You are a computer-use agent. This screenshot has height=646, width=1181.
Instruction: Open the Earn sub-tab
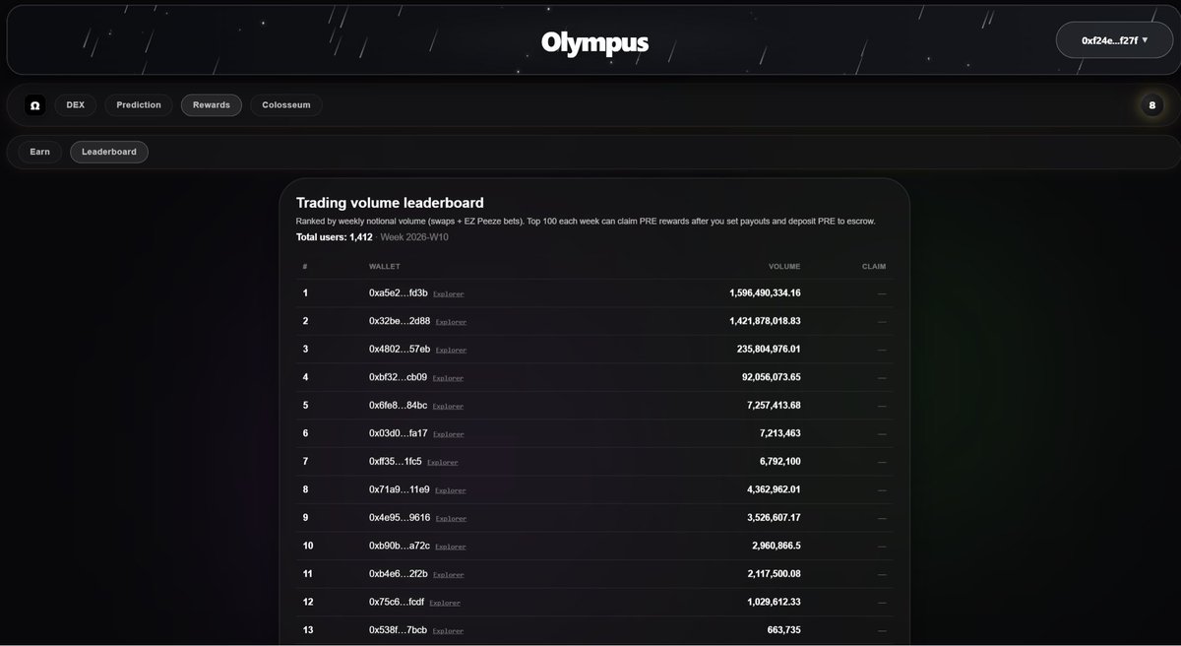[x=40, y=152]
